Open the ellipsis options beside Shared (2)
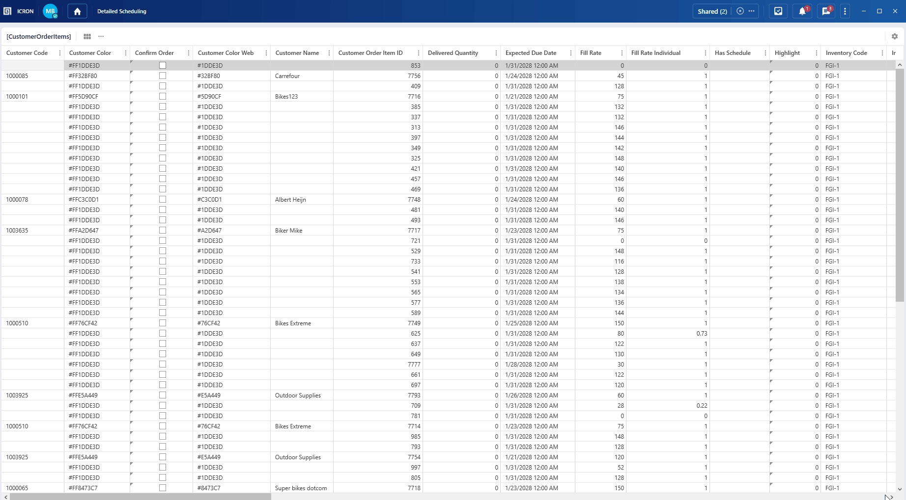This screenshot has height=500, width=906. point(751,11)
